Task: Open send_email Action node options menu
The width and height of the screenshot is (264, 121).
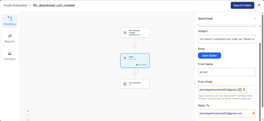Action: click(x=145, y=58)
